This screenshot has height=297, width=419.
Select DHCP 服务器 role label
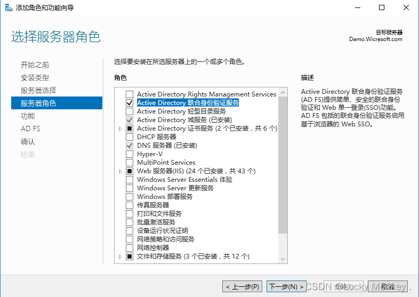point(157,137)
